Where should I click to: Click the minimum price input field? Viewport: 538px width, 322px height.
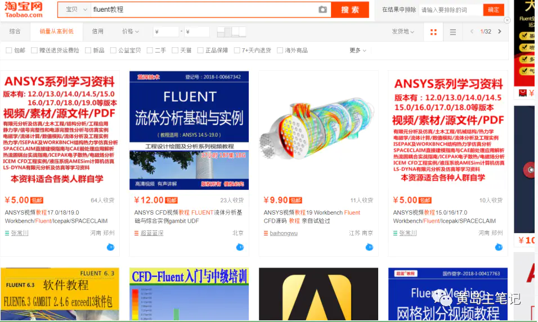(x=168, y=32)
